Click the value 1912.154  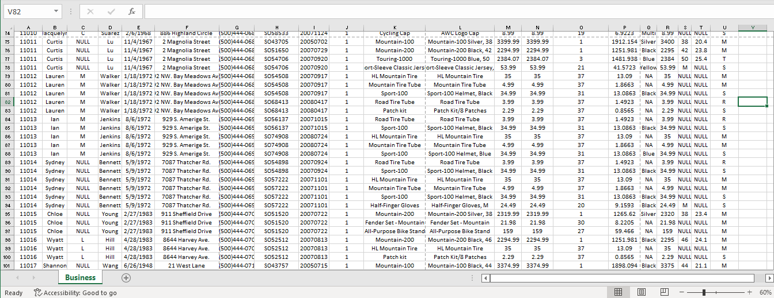coord(624,41)
